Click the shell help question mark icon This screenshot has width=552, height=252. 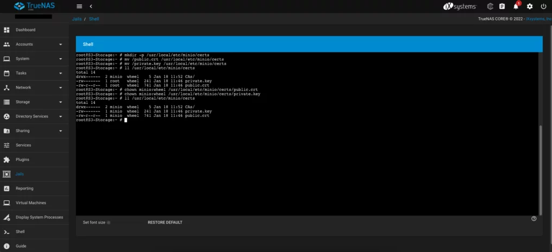(x=534, y=219)
